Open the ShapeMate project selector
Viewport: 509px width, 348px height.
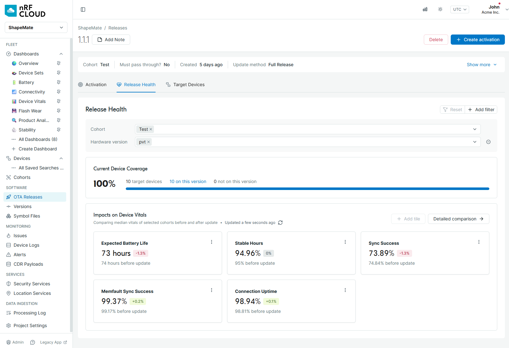pyautogui.click(x=36, y=28)
